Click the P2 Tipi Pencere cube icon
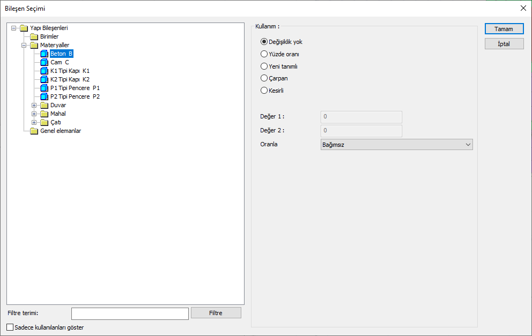Screen dimensions: 532x336 44,96
